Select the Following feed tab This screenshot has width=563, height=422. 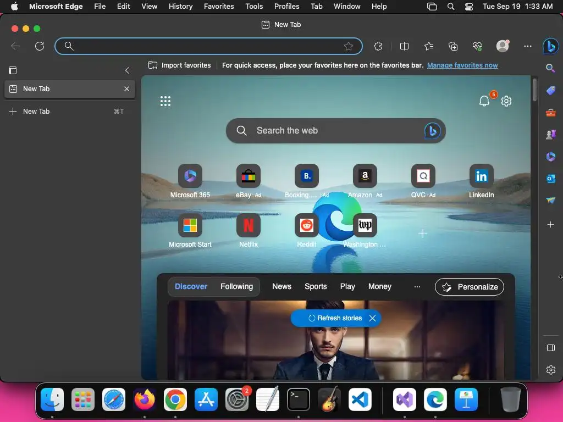click(x=236, y=286)
